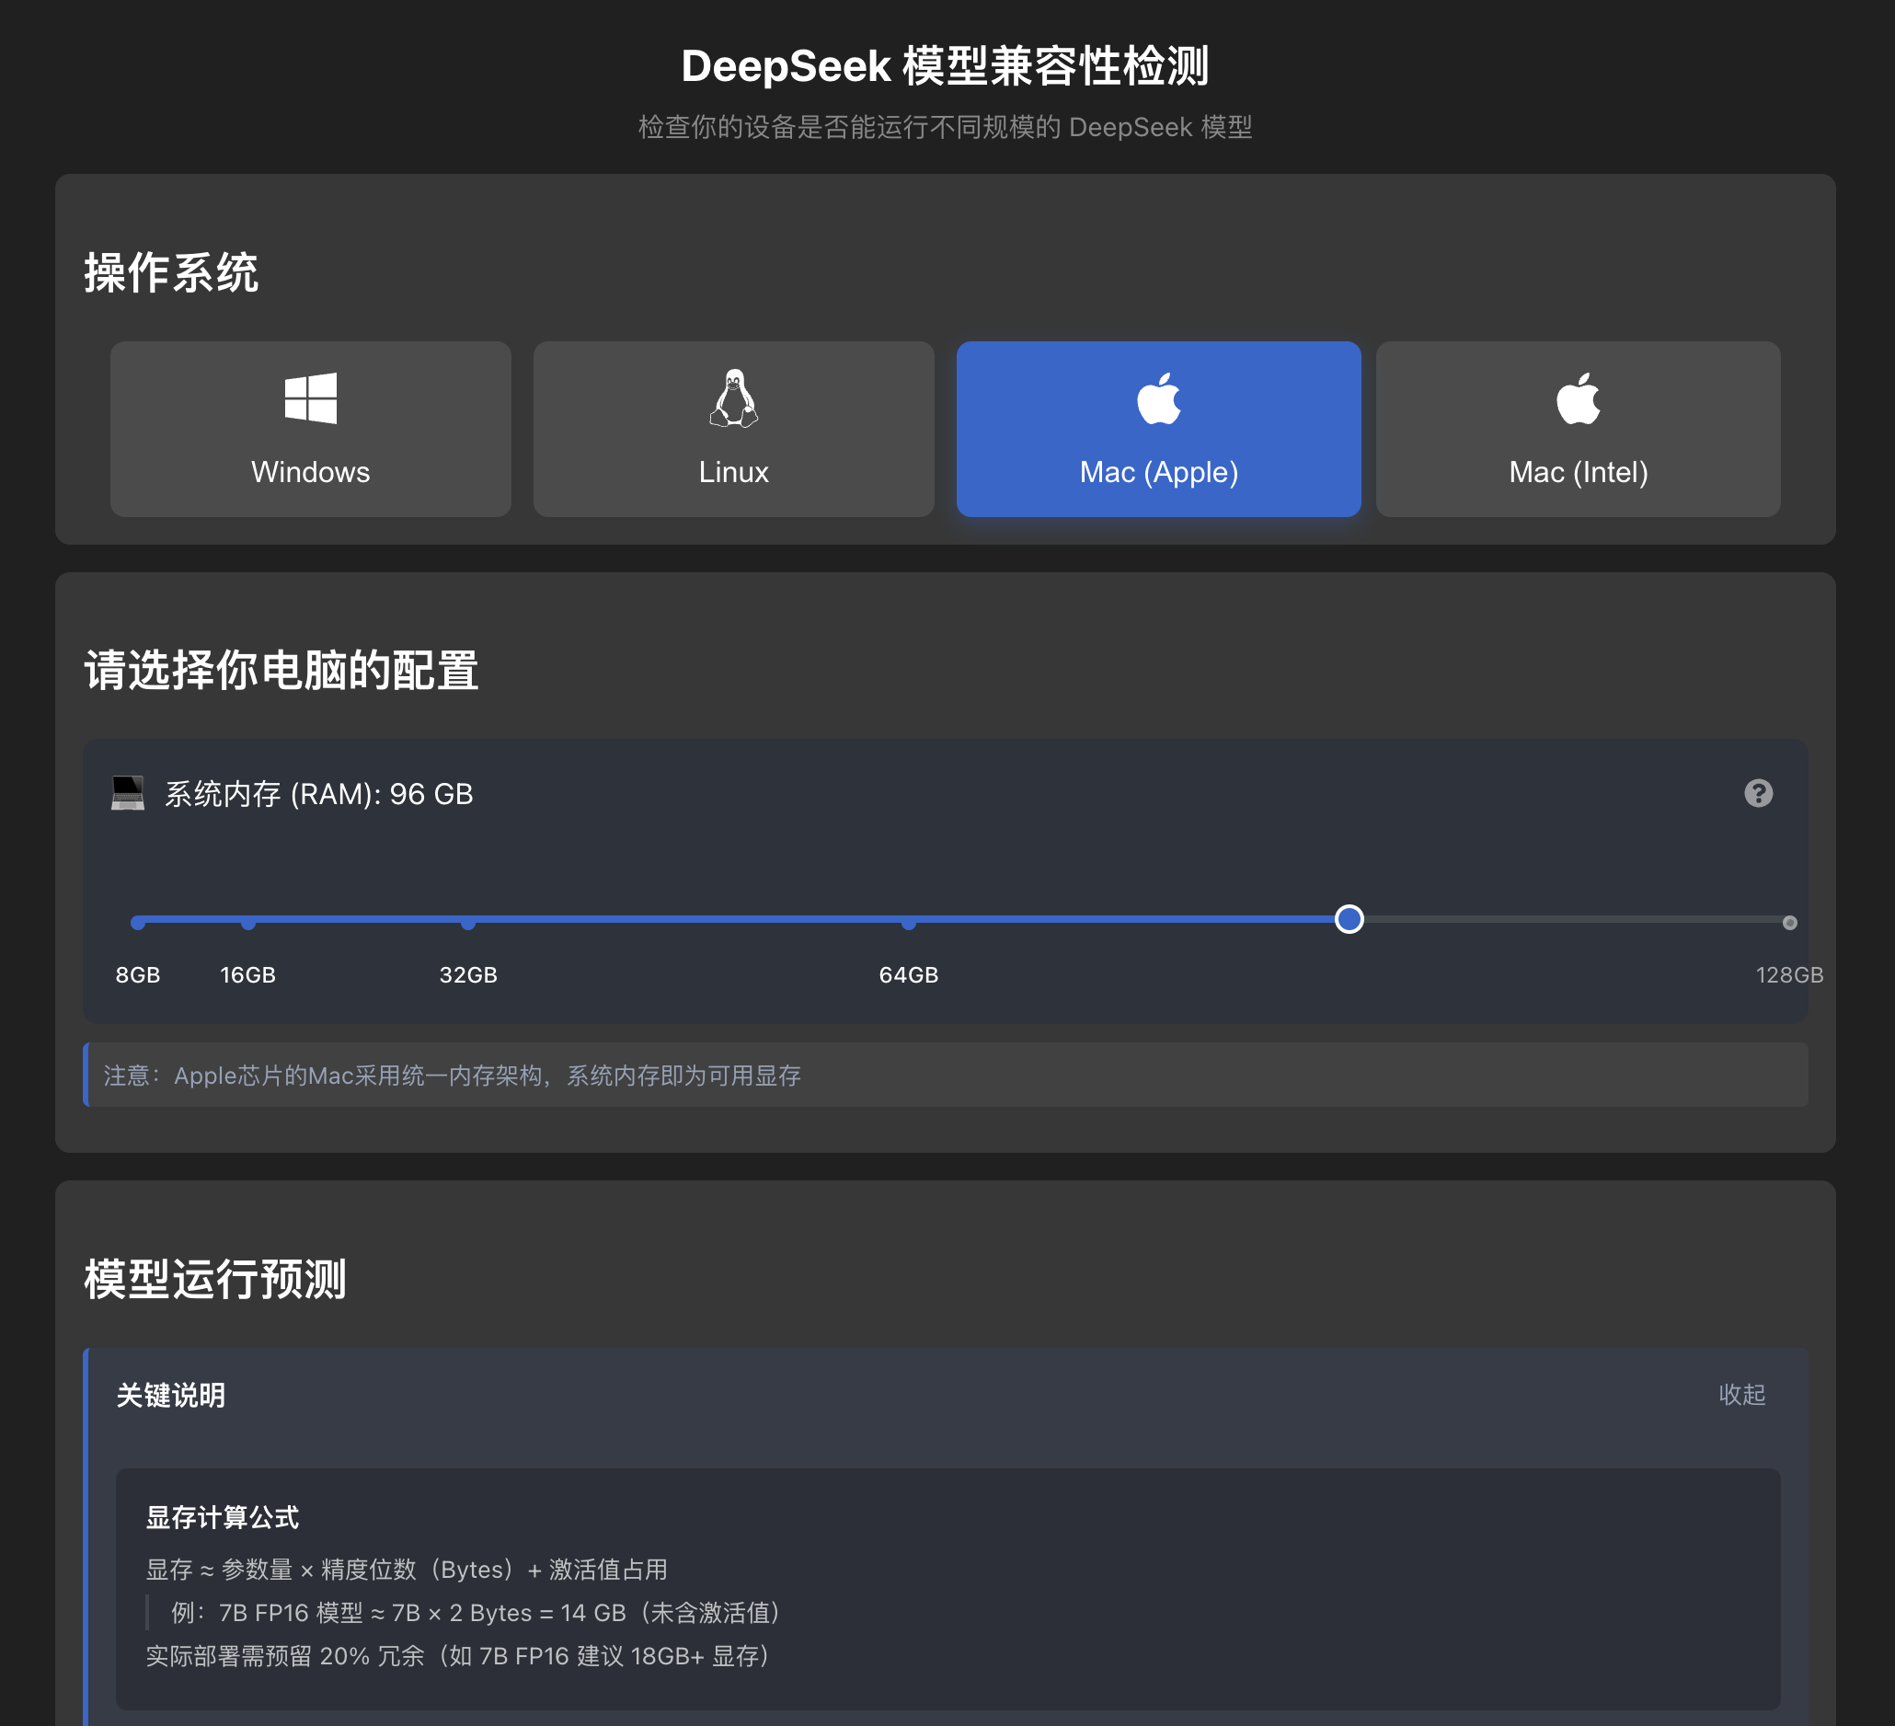Viewport: 1895px width, 1726px height.
Task: Click the 模型运行预测 section heading
Action: coord(215,1280)
